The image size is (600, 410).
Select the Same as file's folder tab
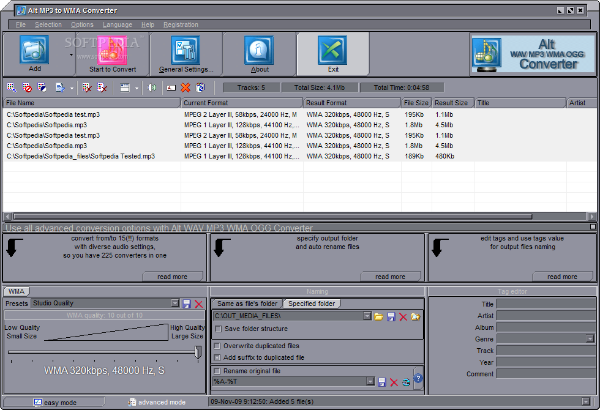[x=247, y=304]
